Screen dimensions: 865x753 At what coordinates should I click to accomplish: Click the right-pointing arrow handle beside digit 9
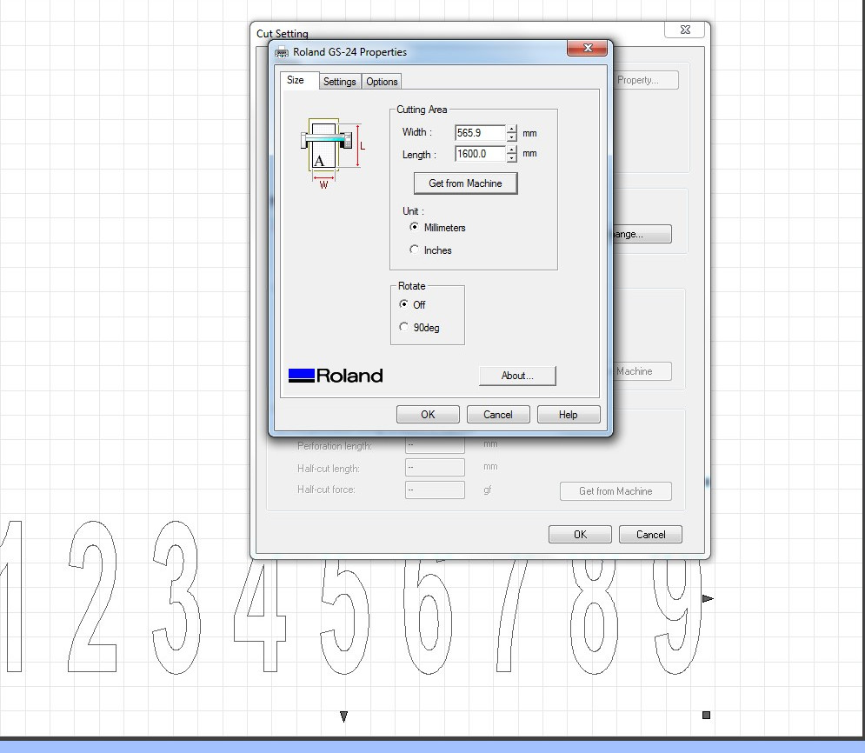point(708,598)
